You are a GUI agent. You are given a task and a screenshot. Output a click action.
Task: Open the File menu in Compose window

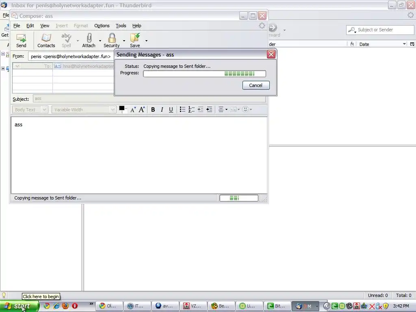pyautogui.click(x=17, y=26)
